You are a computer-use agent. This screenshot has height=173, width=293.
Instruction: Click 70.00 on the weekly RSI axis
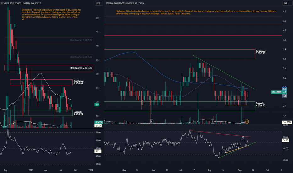[x=98, y=132]
